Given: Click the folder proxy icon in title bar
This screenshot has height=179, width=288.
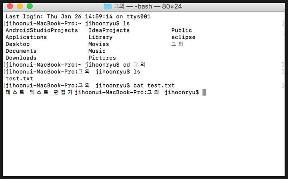Looking at the screenshot, I should [108, 6].
